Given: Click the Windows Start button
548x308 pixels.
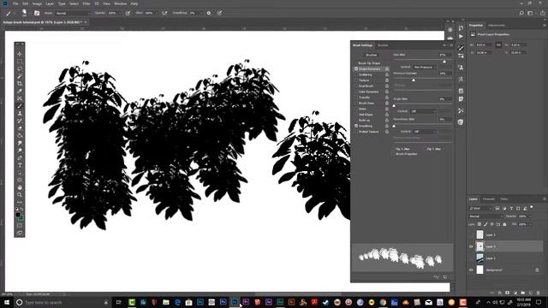Looking at the screenshot, I should click(x=6, y=302).
